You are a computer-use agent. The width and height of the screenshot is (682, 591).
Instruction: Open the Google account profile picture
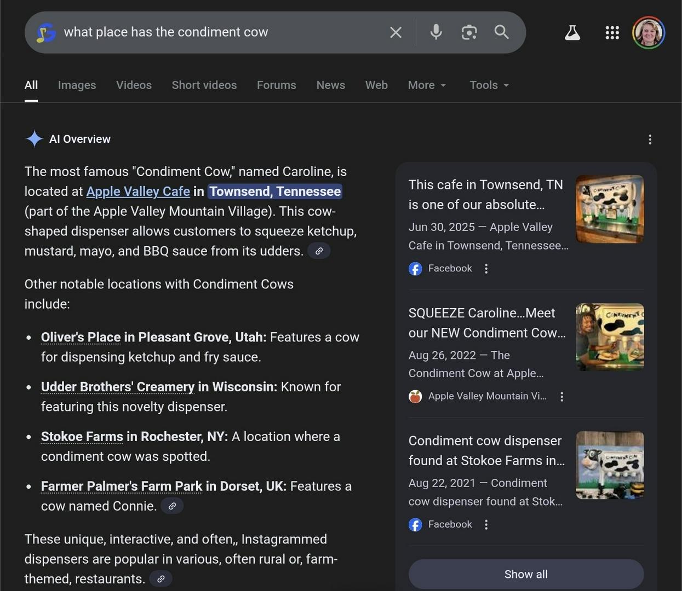click(x=649, y=33)
